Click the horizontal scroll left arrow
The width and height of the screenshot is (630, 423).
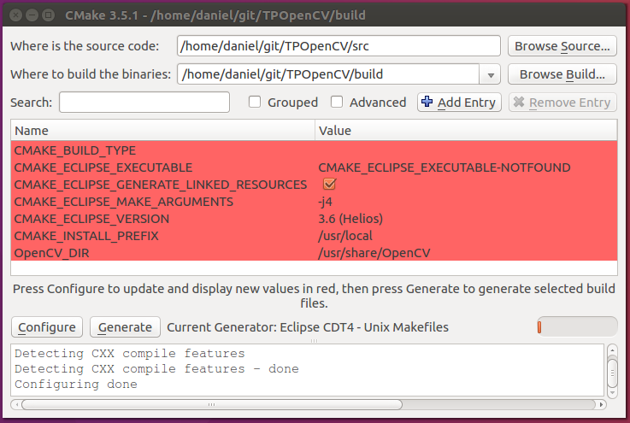pyautogui.click(x=16, y=404)
